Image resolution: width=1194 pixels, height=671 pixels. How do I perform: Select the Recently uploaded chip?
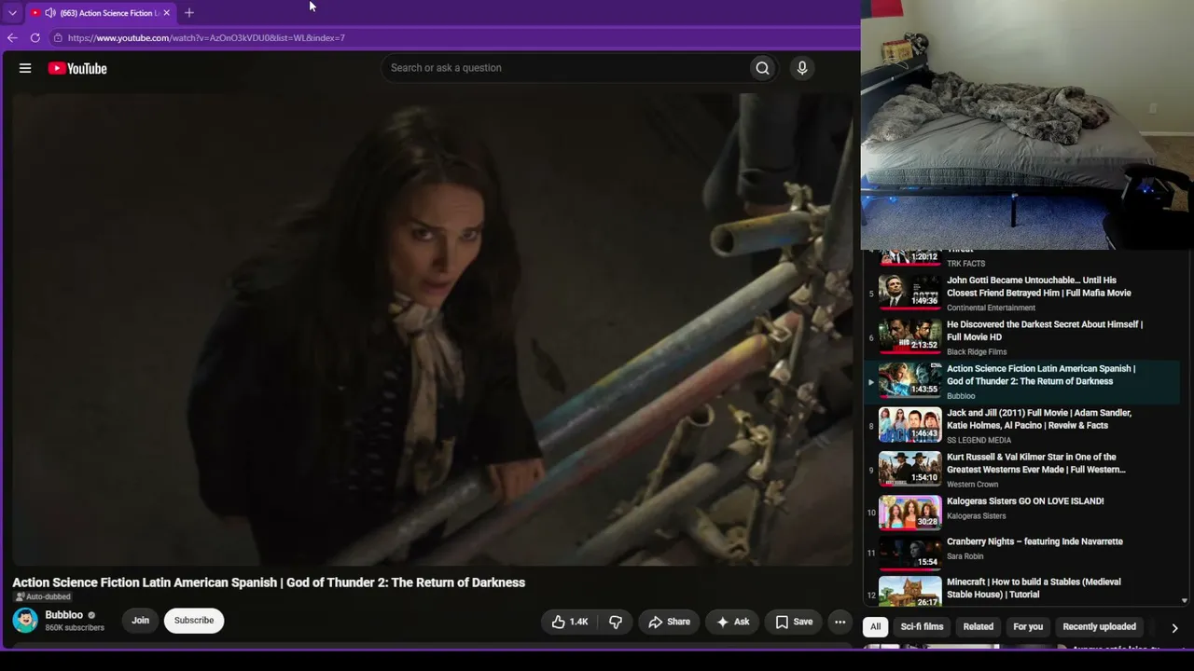[1099, 627]
